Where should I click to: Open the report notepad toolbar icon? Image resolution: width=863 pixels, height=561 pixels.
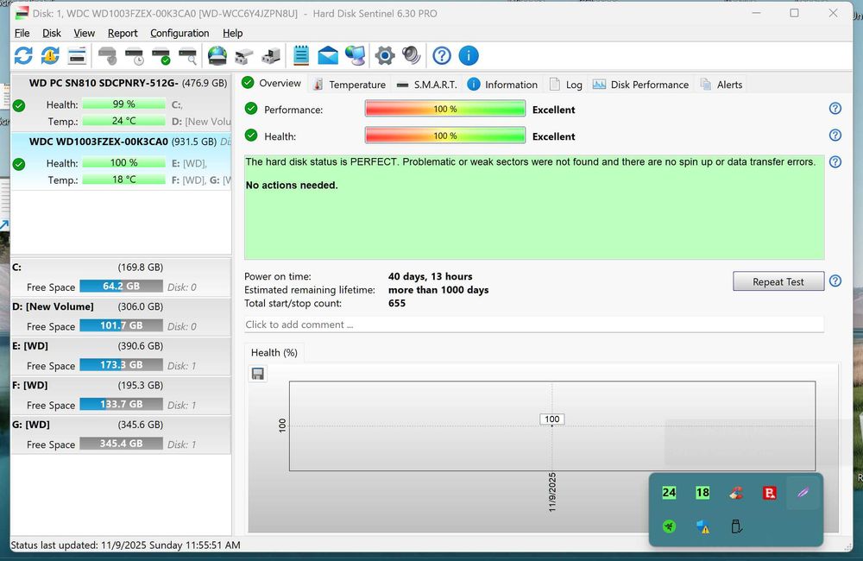301,55
